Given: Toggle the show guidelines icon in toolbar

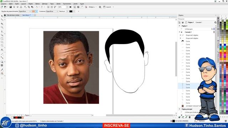Looking at the screenshot, I should (82, 7).
